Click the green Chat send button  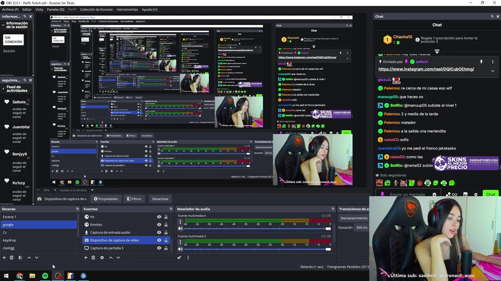pyautogui.click(x=490, y=194)
